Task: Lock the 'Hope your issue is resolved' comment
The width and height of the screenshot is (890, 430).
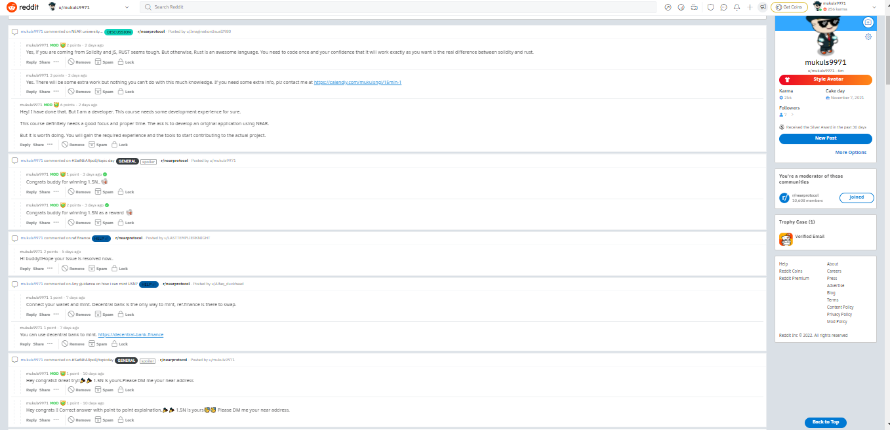Action: [x=119, y=269]
